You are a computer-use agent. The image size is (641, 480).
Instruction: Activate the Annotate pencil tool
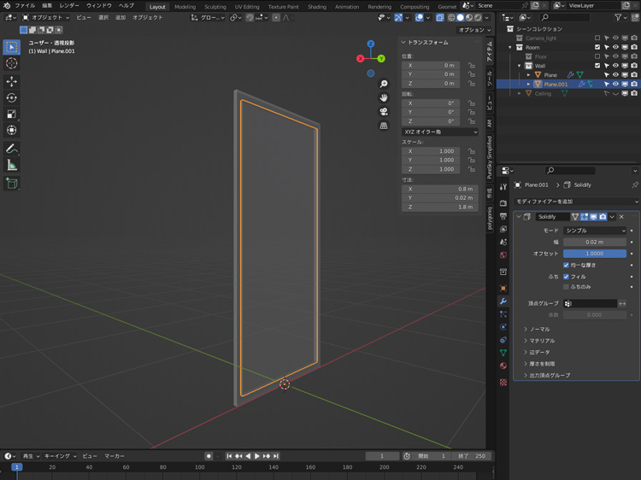pos(12,149)
